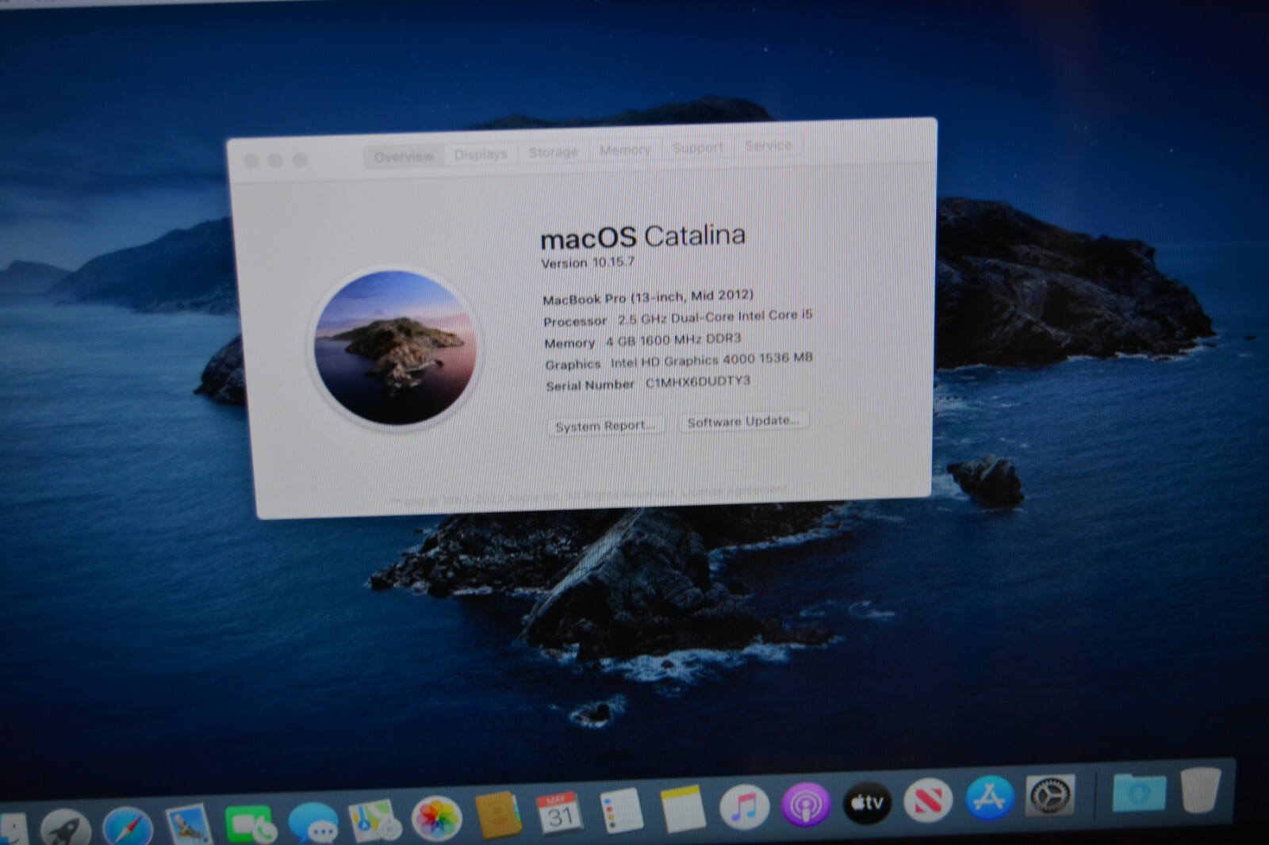
Task: Open the Service tab
Action: click(768, 146)
